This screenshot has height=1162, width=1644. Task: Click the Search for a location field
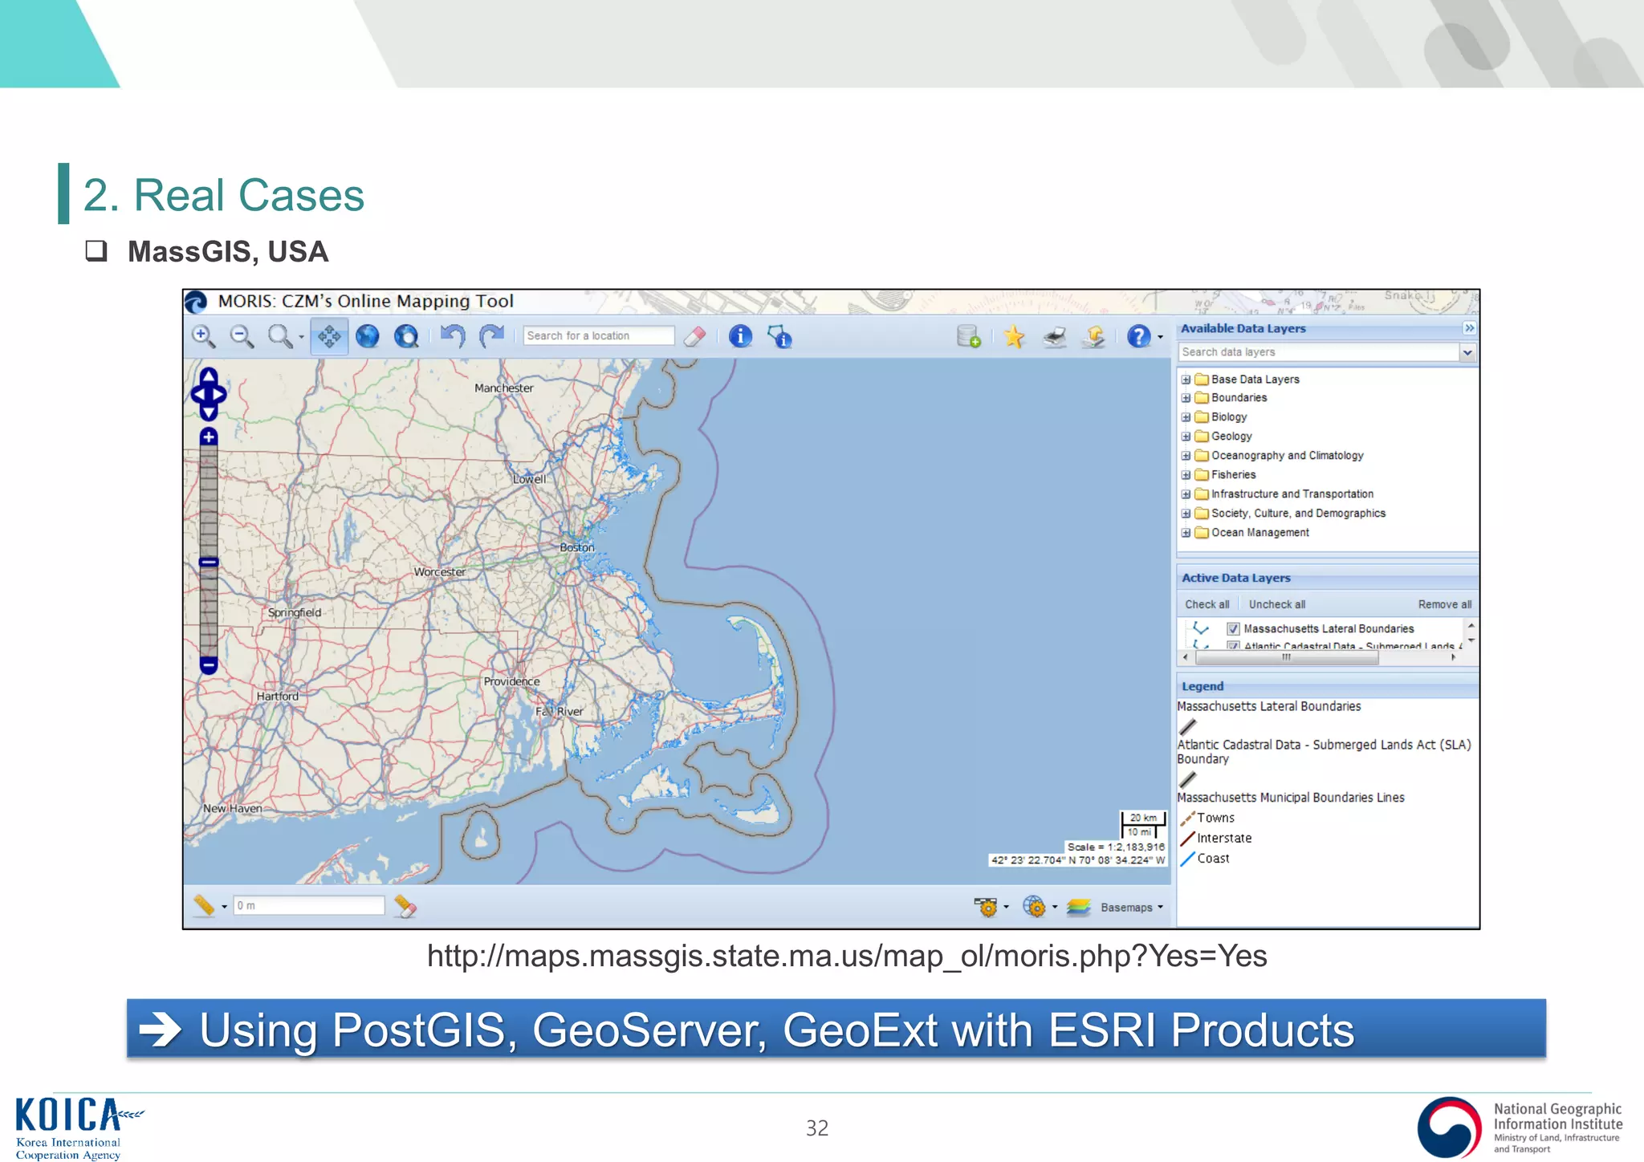(x=598, y=336)
